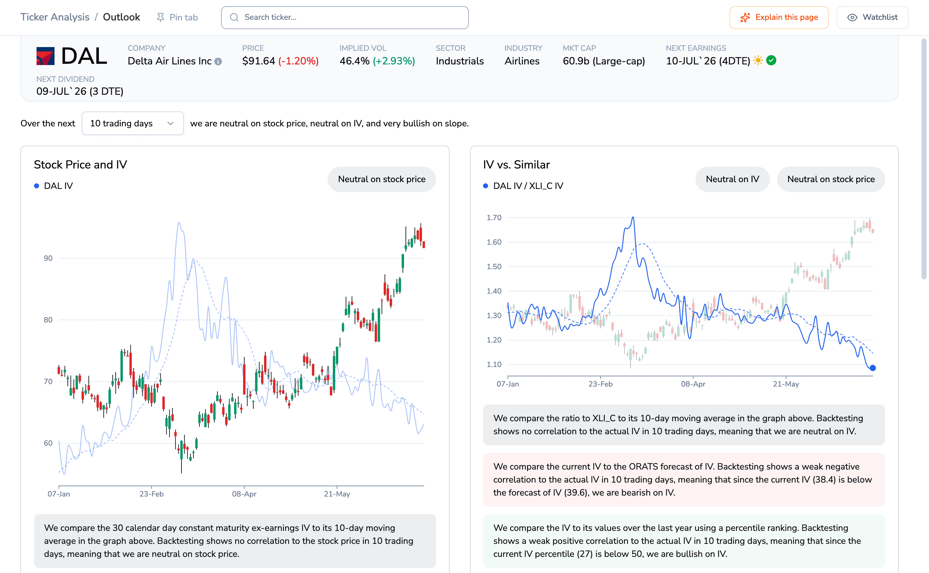Click the Pin tab button
929x573 pixels.
(177, 17)
